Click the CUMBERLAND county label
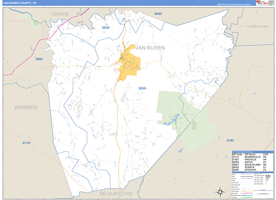The image size is (276, 200). [x=258, y=26]
